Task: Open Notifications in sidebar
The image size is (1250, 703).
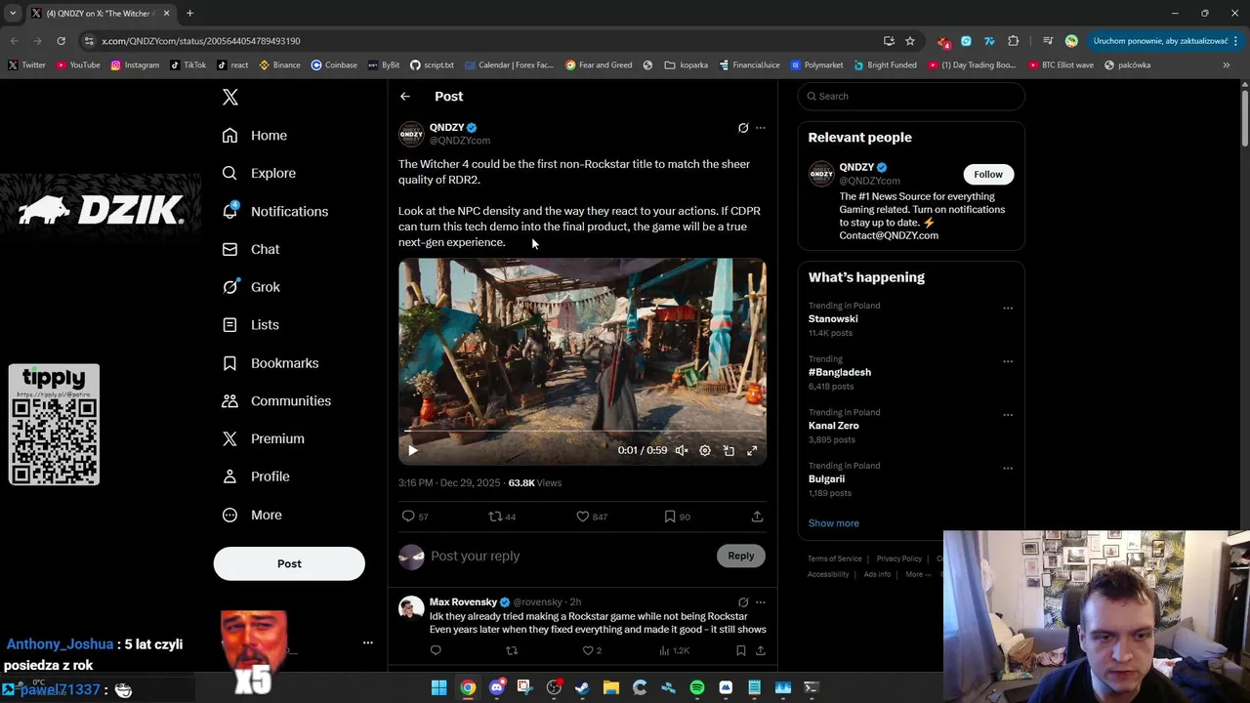Action: point(275,211)
